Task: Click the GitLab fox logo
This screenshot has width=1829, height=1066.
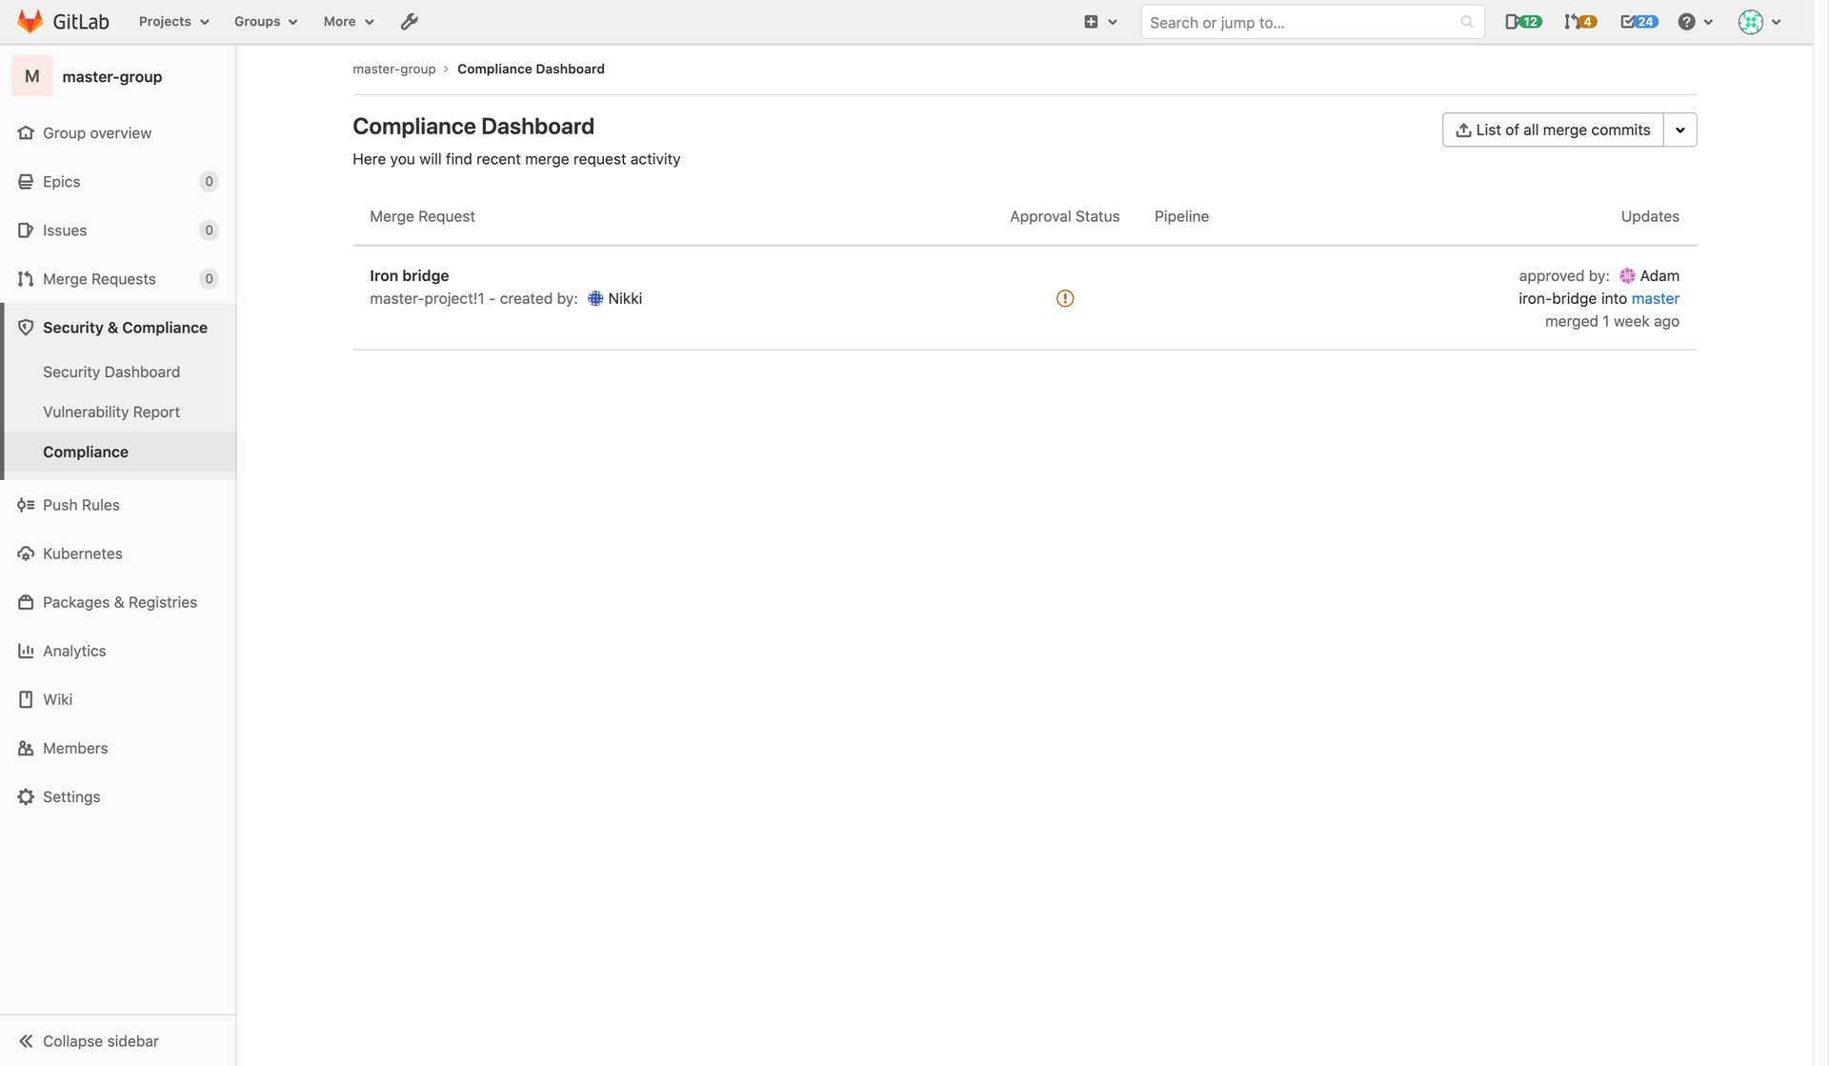Action: click(x=30, y=21)
